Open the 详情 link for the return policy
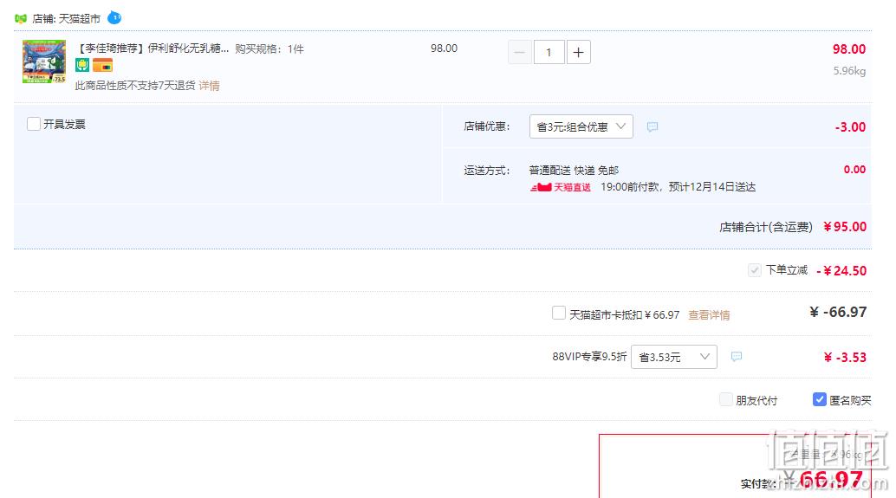 click(209, 86)
